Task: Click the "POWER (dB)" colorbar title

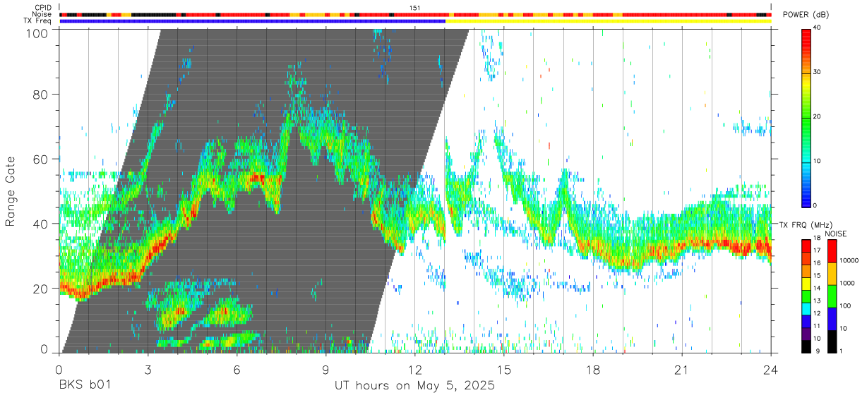Action: (x=806, y=15)
